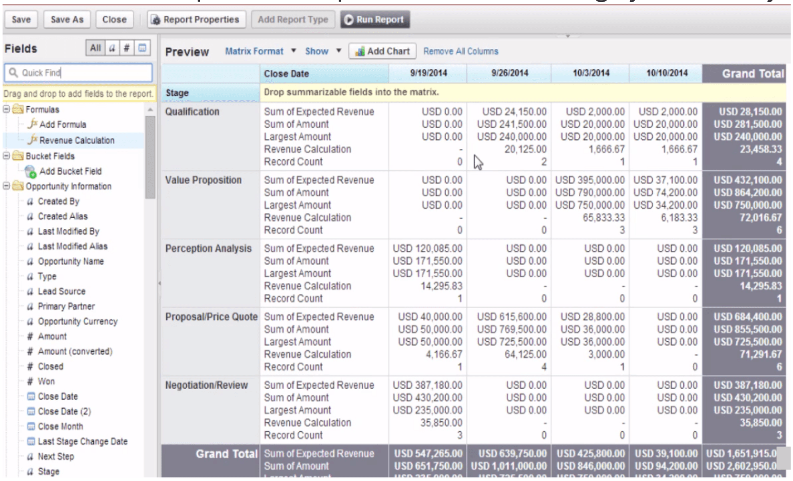Click the Run Report play icon
Screen dimensions: 793x481
349,18
